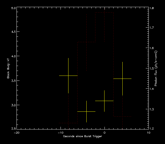Screen dimensions: 165x144
Task: Select the data point at 0 seconds
Action: (x=104, y=101)
